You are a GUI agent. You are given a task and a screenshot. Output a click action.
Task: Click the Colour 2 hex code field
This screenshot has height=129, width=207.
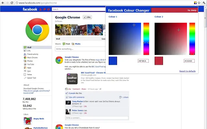[189, 61]
